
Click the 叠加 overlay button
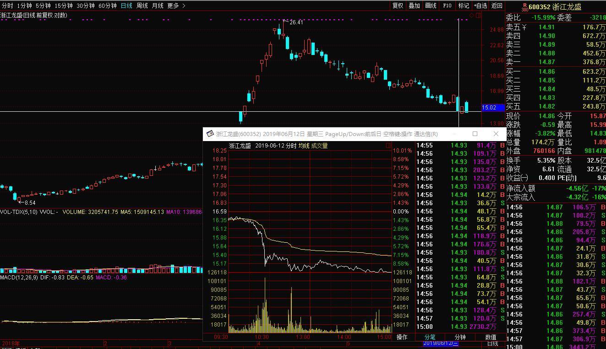coord(414,5)
